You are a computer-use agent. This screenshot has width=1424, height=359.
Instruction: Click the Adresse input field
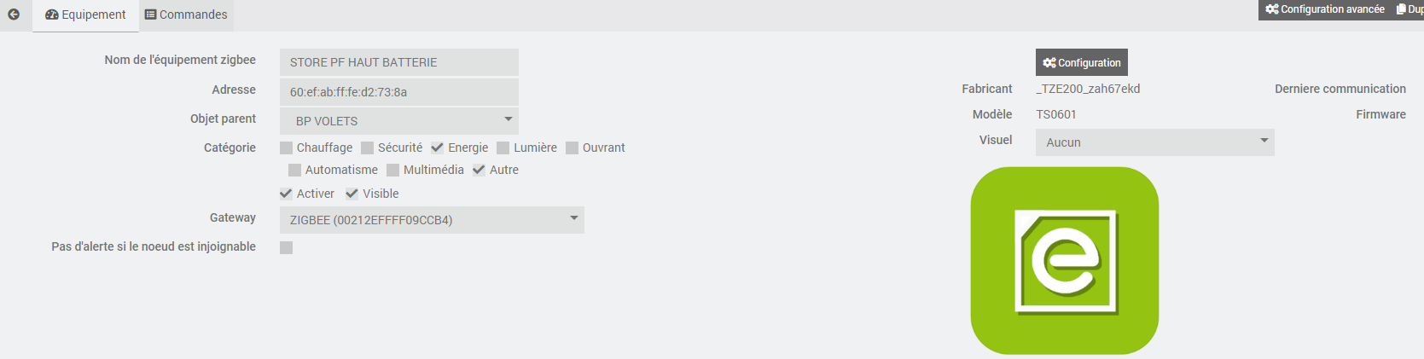[x=399, y=92]
